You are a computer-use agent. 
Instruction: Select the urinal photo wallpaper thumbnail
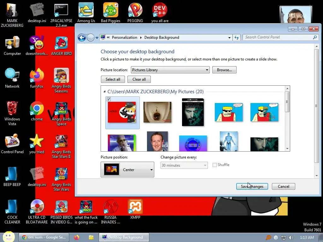(x=157, y=112)
